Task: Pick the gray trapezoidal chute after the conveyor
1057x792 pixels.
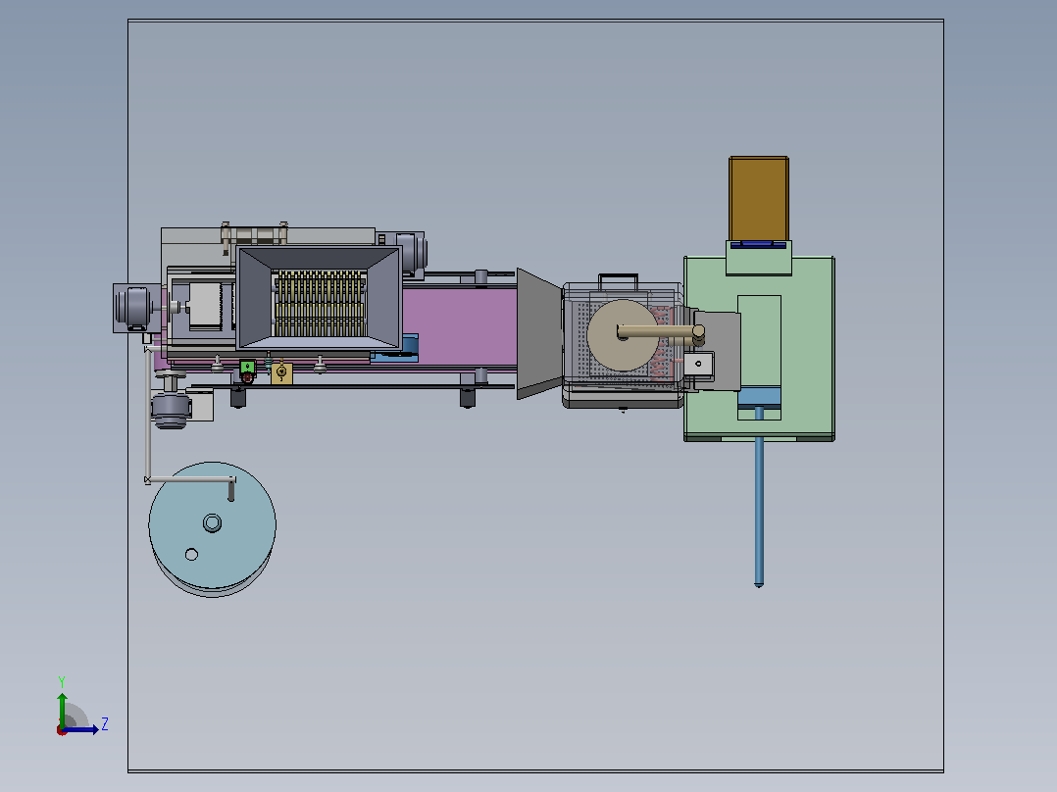Action: (x=539, y=333)
